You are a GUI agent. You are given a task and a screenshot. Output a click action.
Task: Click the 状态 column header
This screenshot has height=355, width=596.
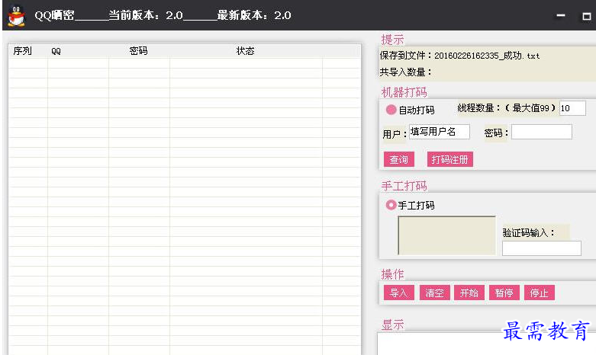pos(245,51)
